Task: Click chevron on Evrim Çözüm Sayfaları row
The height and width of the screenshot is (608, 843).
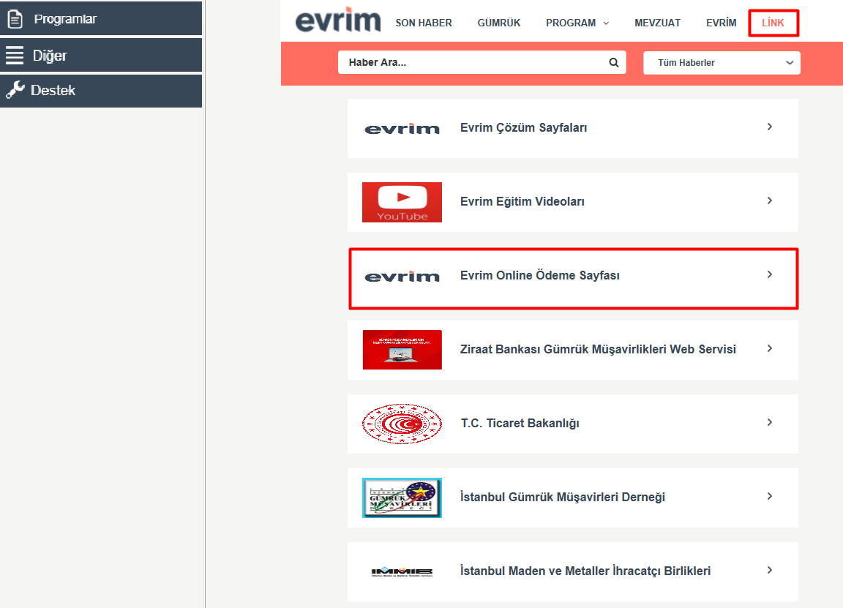Action: coord(770,127)
